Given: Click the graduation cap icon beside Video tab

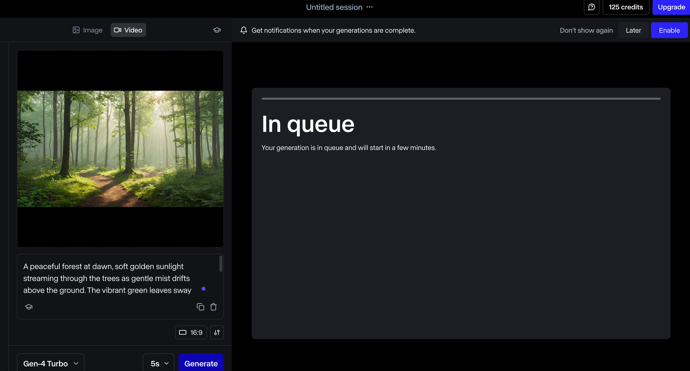Looking at the screenshot, I should [x=217, y=30].
